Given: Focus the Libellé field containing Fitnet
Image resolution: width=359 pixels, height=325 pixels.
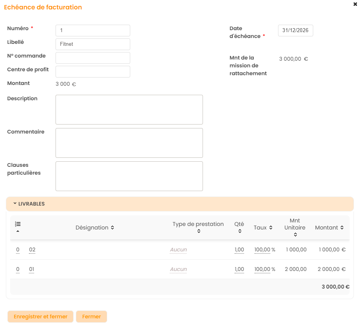Looking at the screenshot, I should (x=93, y=44).
